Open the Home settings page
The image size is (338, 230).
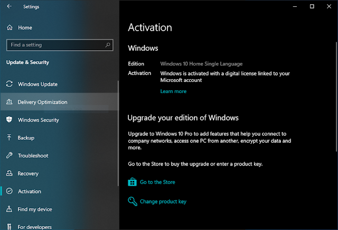coord(25,27)
